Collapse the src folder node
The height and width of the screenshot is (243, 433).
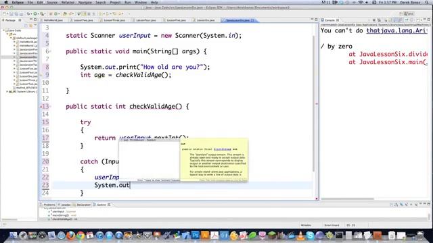[x=7, y=34]
